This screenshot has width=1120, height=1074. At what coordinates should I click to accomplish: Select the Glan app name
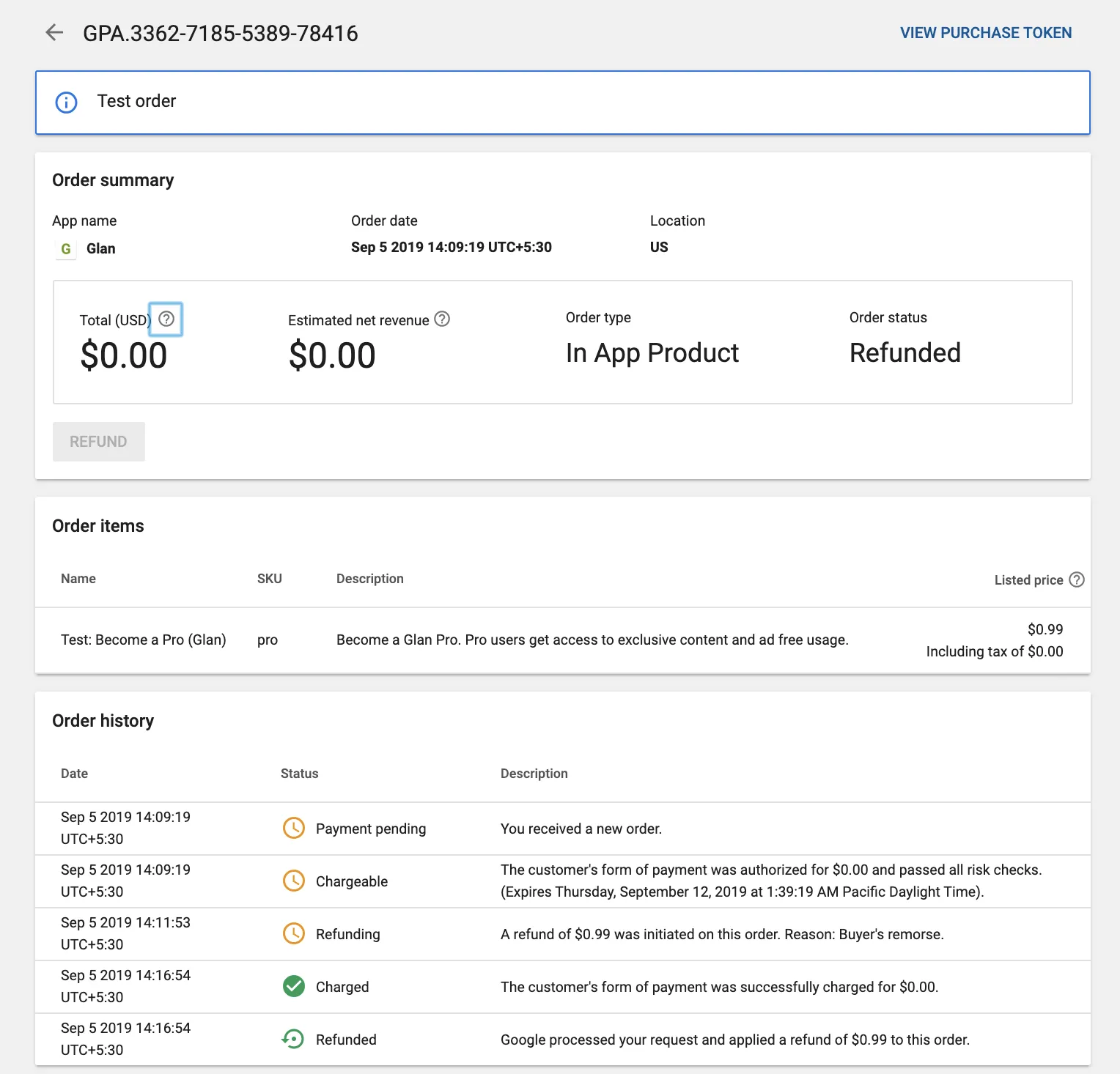(101, 249)
